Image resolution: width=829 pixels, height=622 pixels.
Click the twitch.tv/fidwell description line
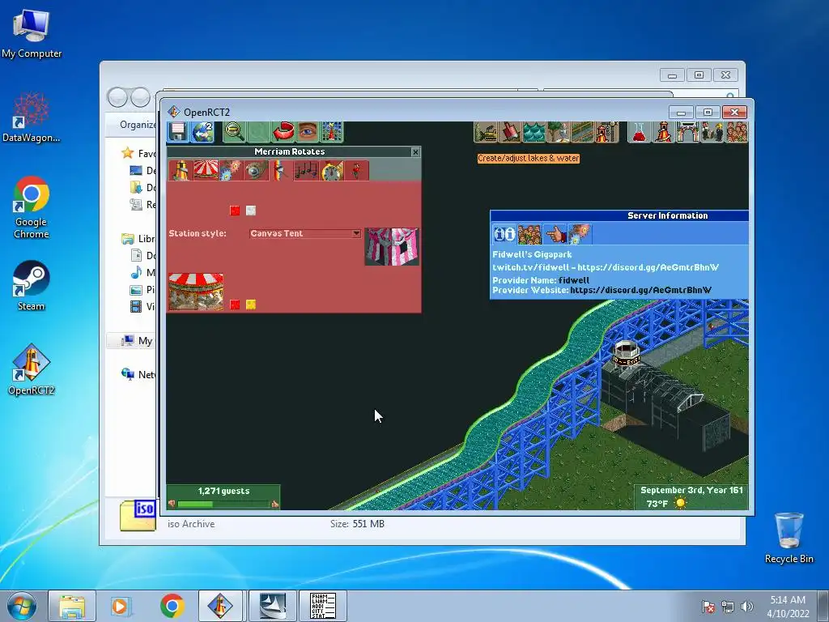click(606, 267)
